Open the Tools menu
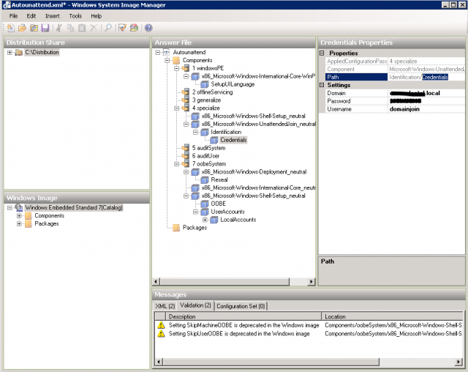Viewport: 468px width, 372px height. tap(75, 15)
